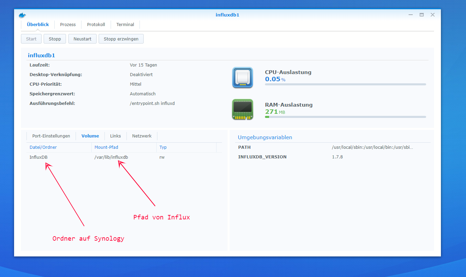Click the truncated PATH value /usr/local/sbin

point(373,147)
